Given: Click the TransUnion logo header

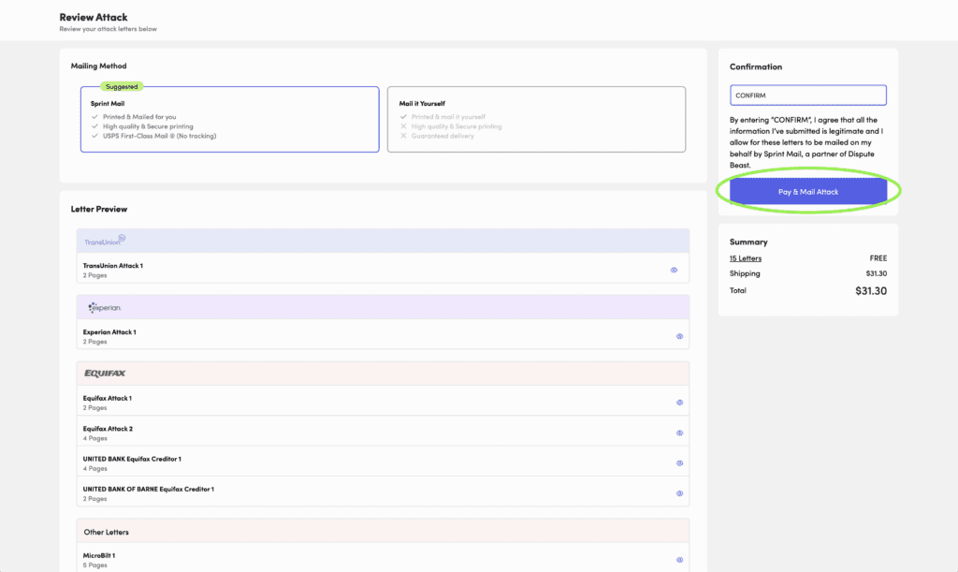Looking at the screenshot, I should point(105,241).
